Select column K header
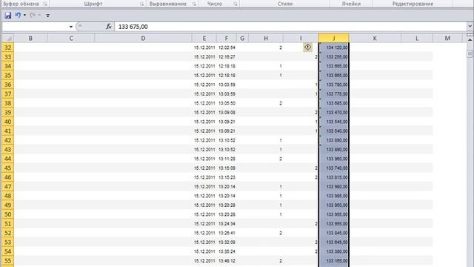474x267 pixels. (x=375, y=38)
